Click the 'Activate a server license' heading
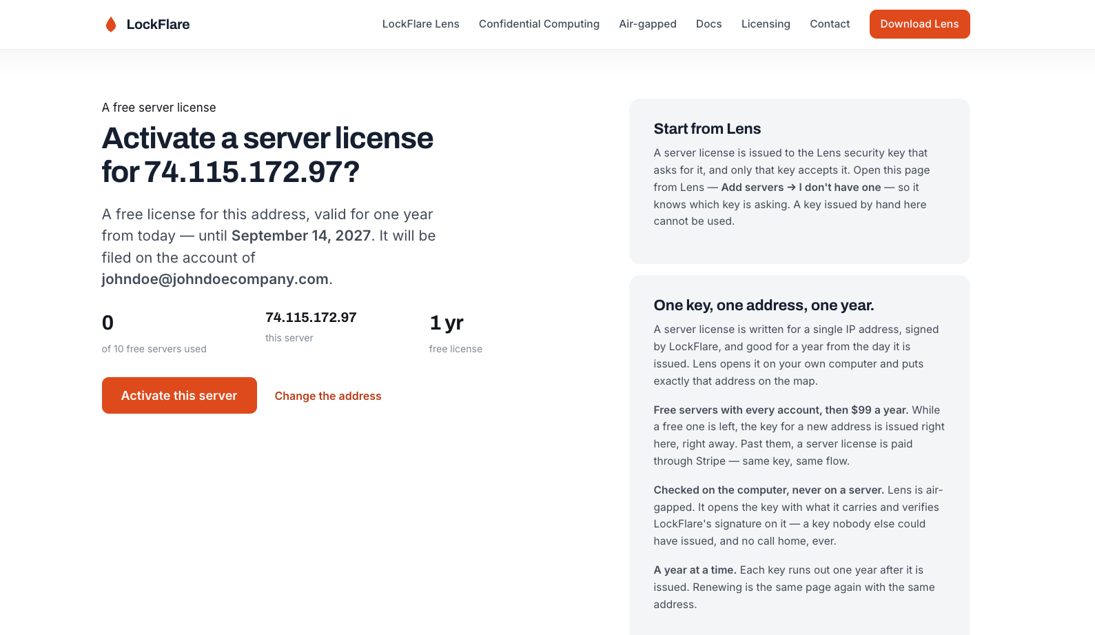 click(x=267, y=155)
